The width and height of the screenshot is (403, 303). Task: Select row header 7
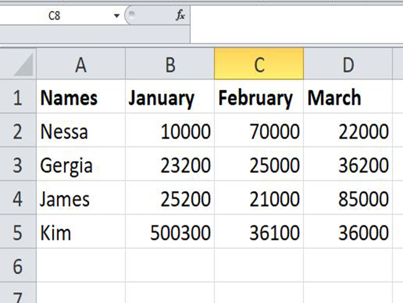click(18, 295)
